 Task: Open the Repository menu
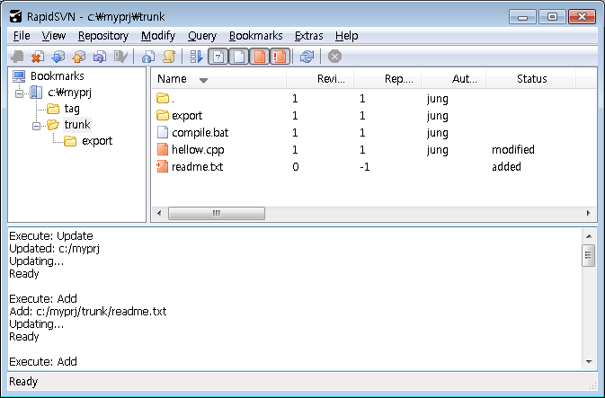[x=103, y=36]
